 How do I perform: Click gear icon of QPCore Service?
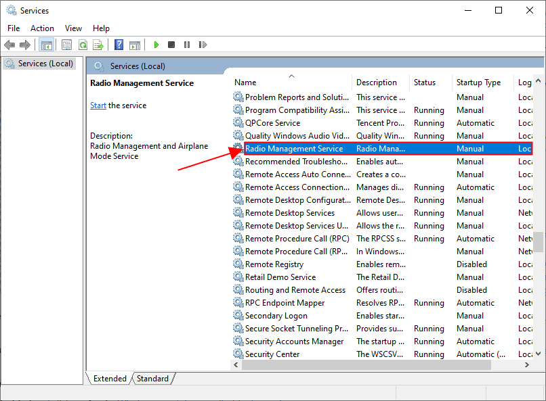pos(238,122)
